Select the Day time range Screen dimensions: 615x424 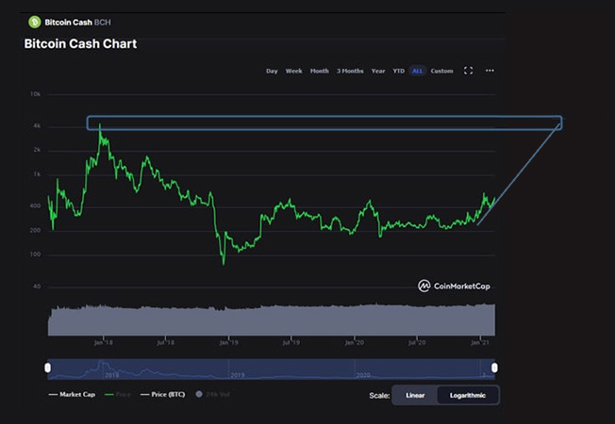tap(272, 71)
